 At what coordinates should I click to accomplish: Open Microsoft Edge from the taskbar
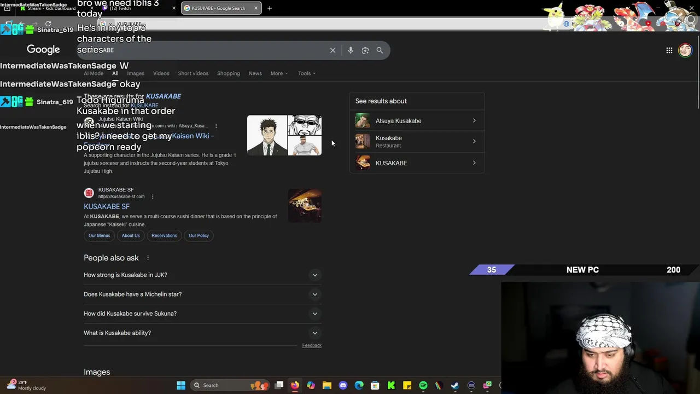point(359,385)
